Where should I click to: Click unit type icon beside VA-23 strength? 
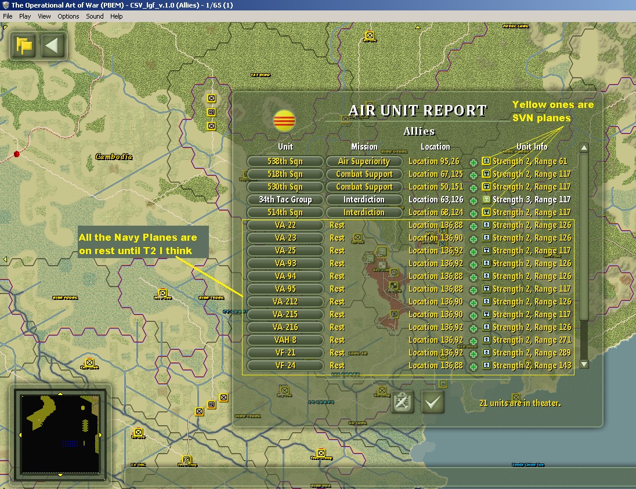[486, 238]
